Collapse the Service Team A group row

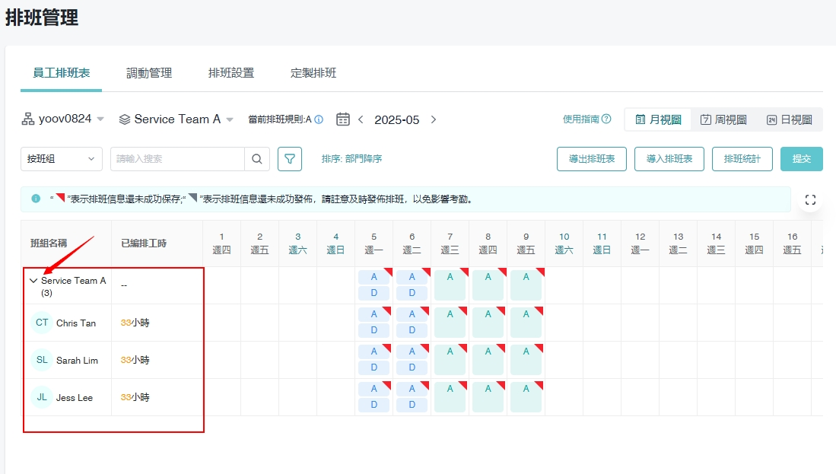coord(33,281)
